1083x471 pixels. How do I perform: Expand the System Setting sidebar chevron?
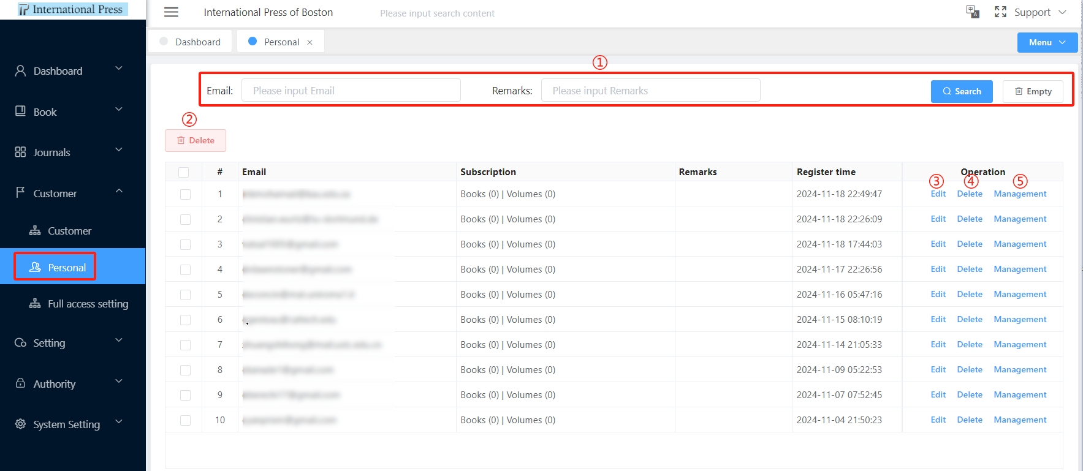click(x=119, y=421)
